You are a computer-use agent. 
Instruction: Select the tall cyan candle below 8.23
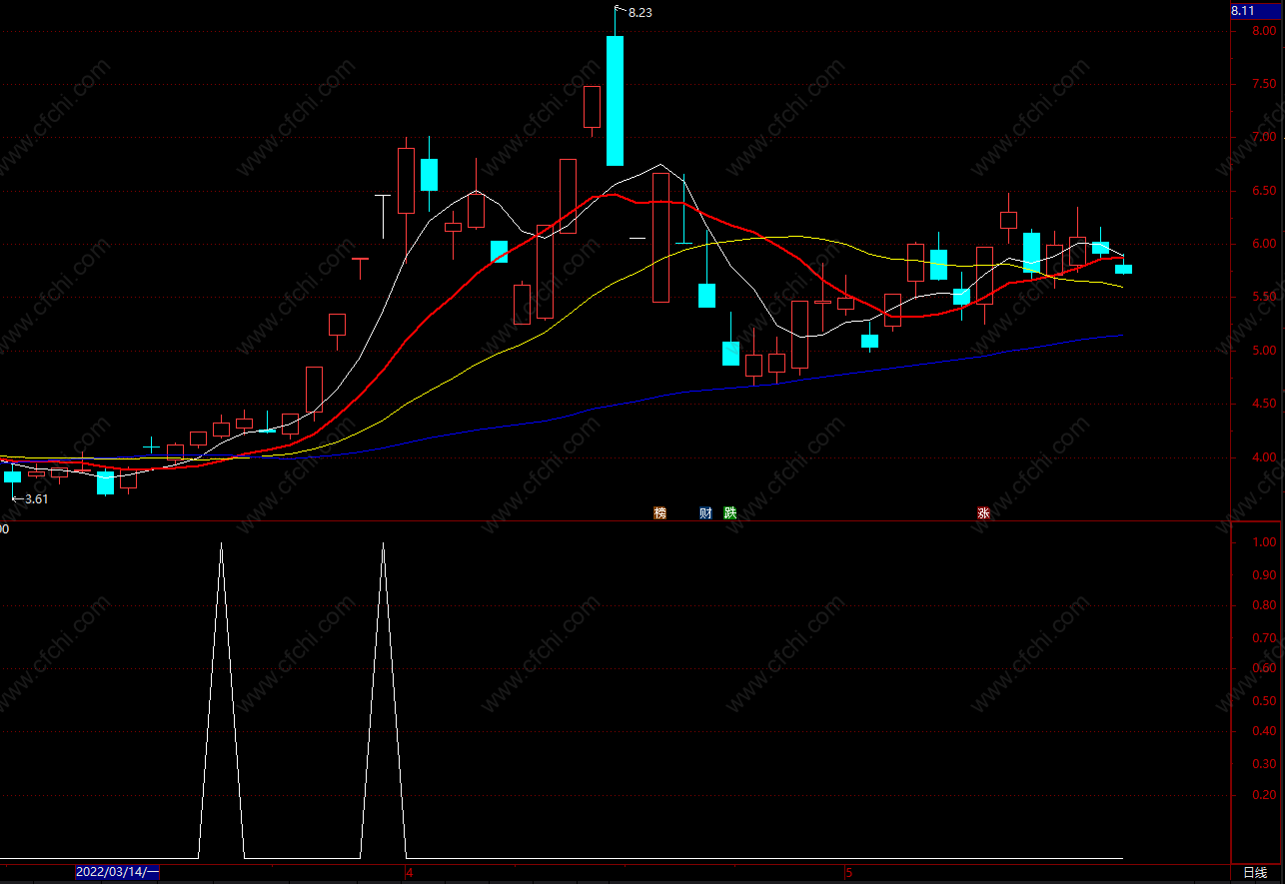[x=615, y=100]
